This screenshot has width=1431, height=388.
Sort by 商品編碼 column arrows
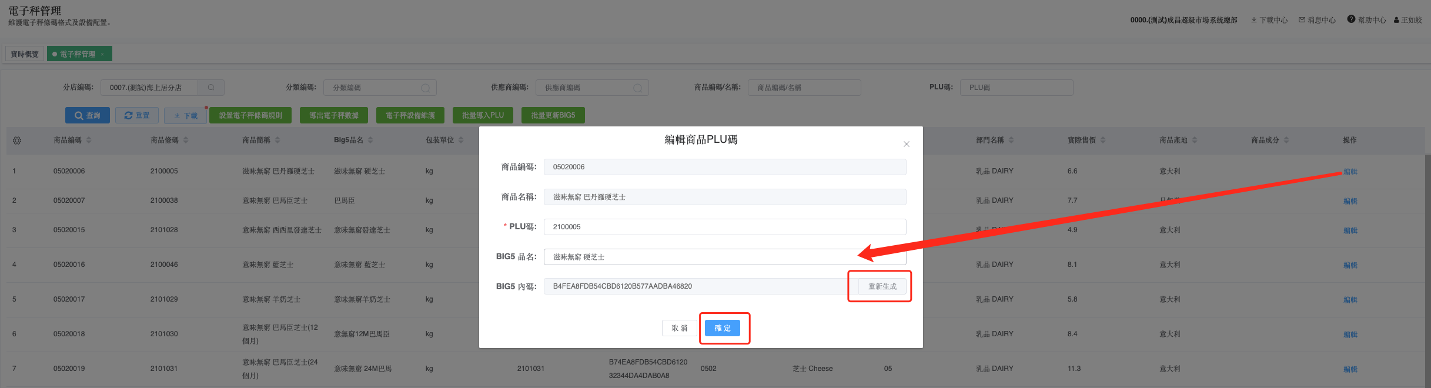point(89,141)
